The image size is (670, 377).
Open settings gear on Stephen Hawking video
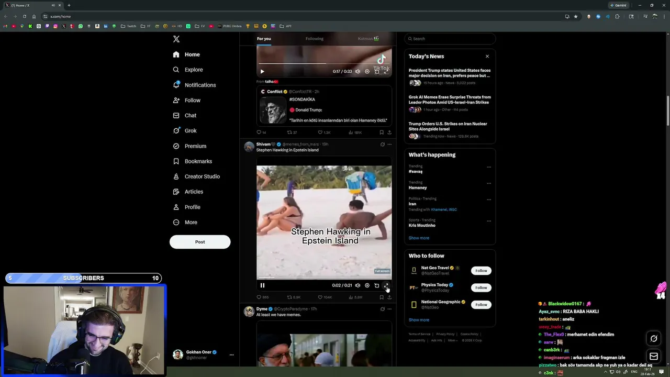(x=367, y=285)
